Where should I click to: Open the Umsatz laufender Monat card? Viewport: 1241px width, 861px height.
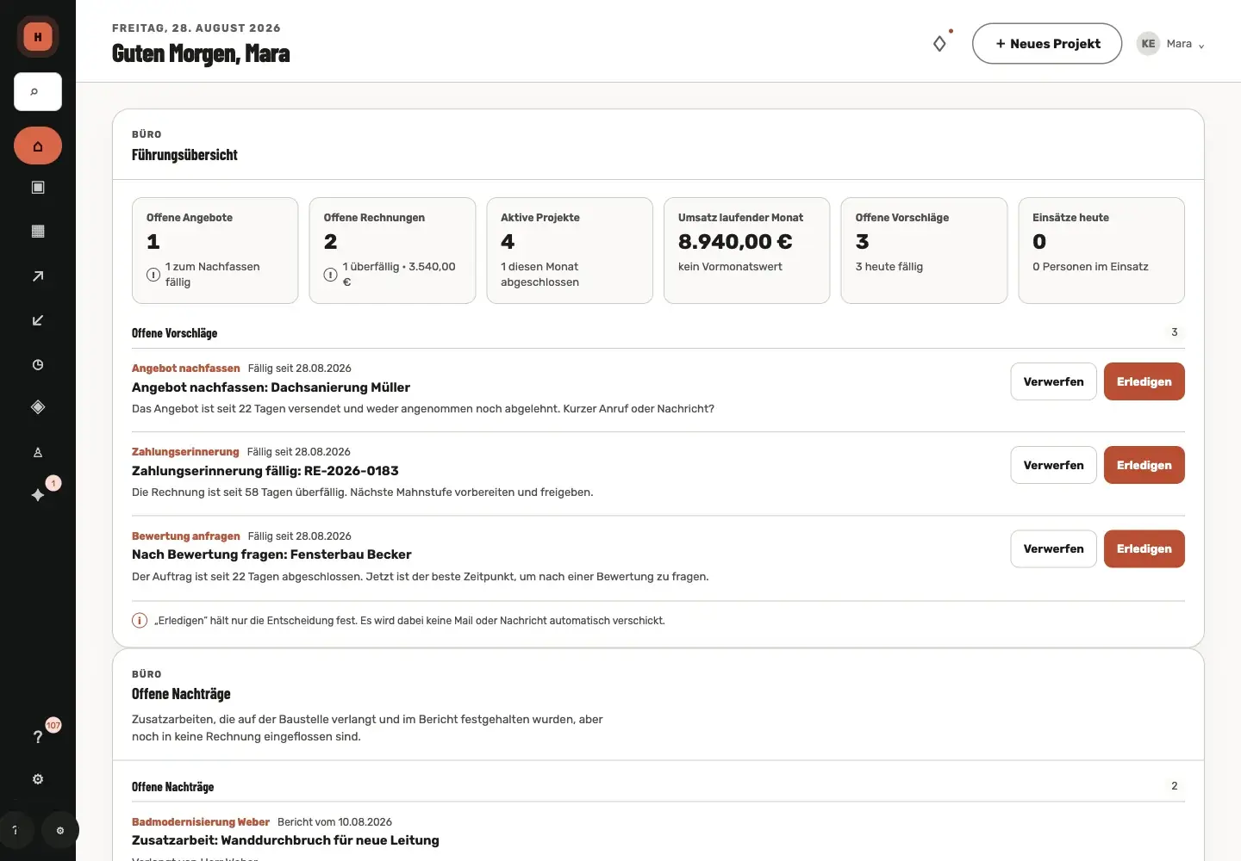[x=746, y=251]
